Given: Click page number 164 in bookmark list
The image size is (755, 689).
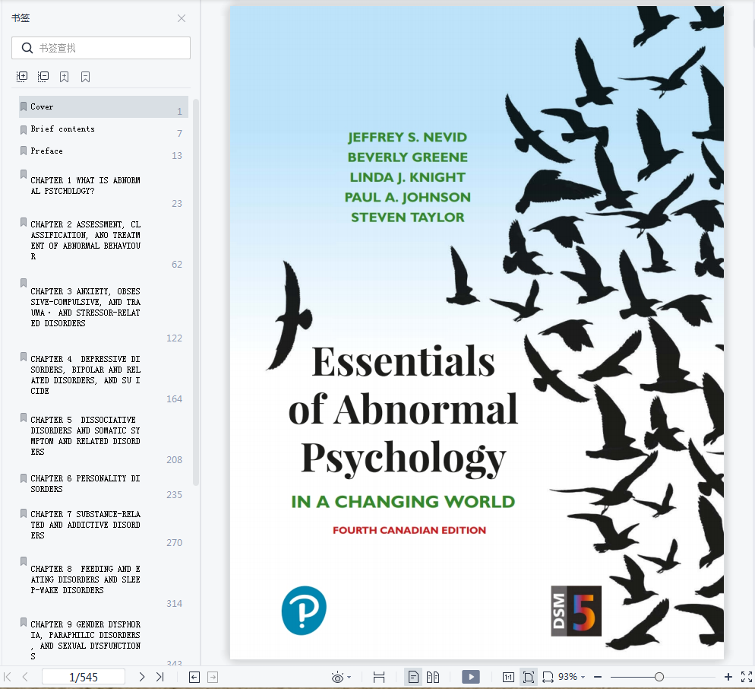Looking at the screenshot, I should (174, 398).
